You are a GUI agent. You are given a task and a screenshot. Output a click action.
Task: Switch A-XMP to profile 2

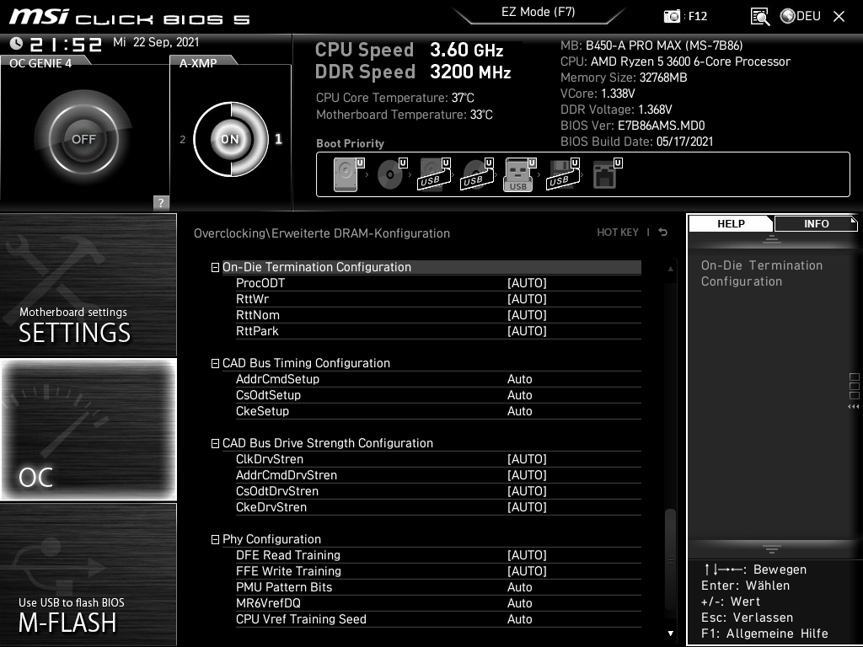[183, 139]
